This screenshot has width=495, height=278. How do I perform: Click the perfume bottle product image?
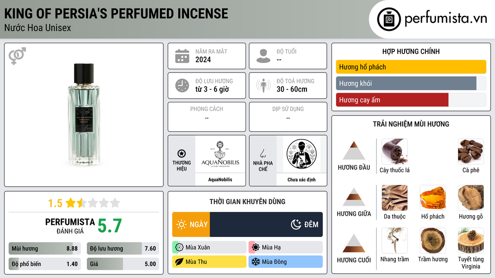pyautogui.click(x=84, y=114)
